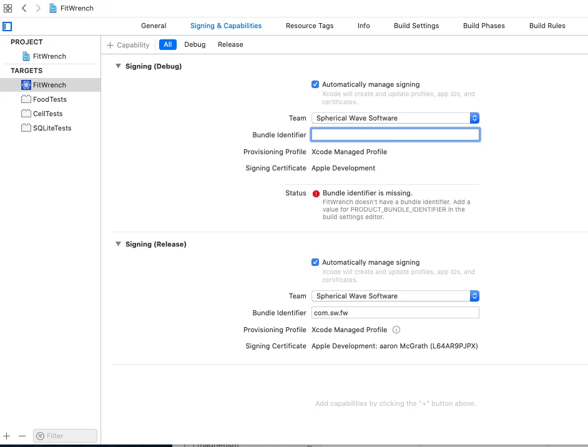This screenshot has height=447, width=588.
Task: Select the All configuration filter
Action: (x=168, y=44)
